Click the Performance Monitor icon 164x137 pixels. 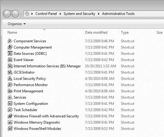tap(10, 85)
